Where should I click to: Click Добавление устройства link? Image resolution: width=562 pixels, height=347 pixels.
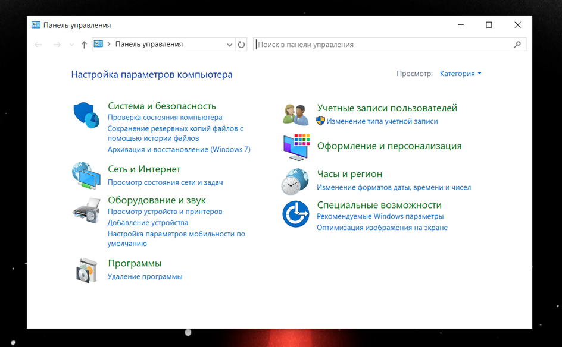pos(148,222)
